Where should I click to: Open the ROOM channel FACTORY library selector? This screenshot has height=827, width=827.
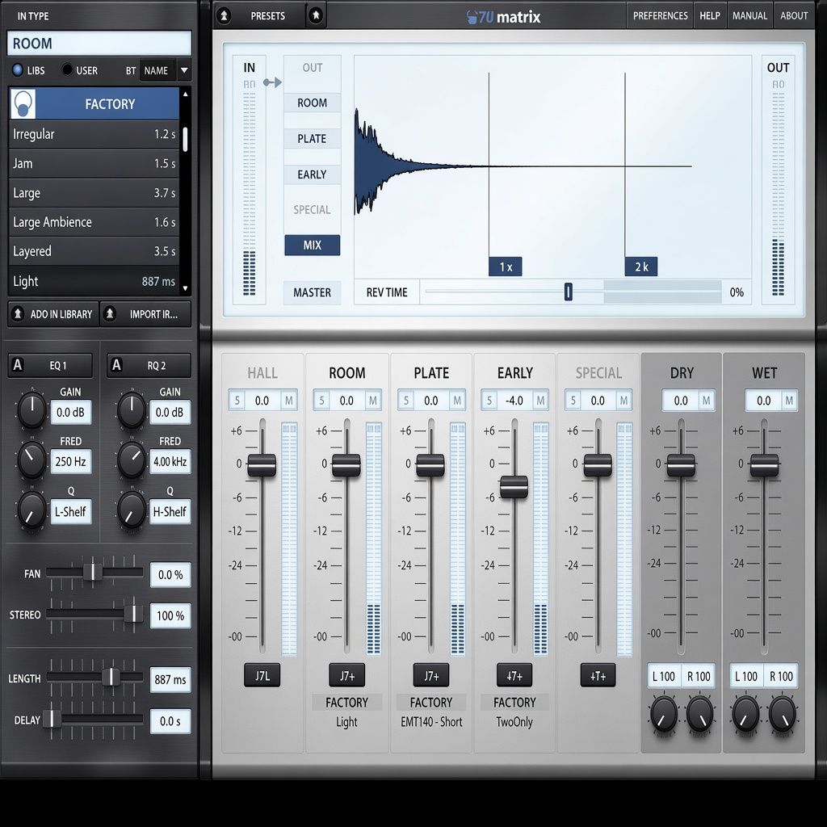click(346, 702)
